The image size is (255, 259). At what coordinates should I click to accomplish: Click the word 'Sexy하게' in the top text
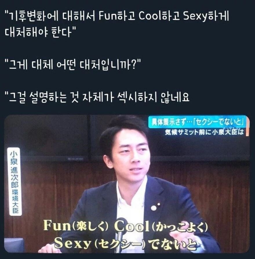pos(206,17)
